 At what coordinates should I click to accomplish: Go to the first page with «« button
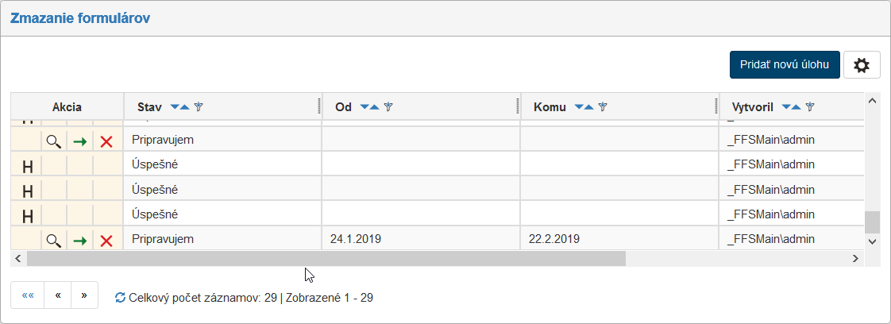click(28, 295)
